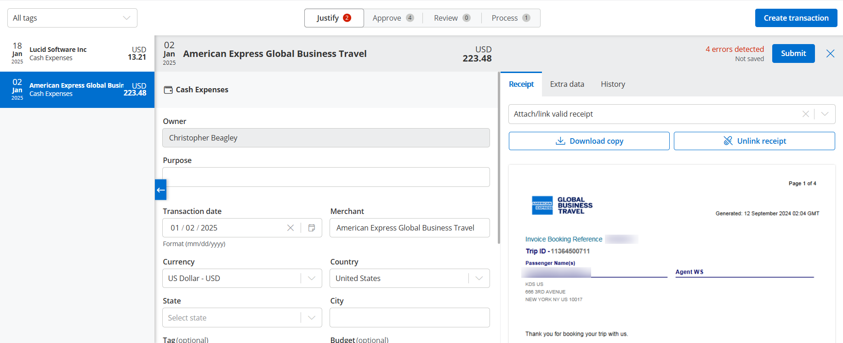
Task: Switch to the Process tab
Action: [511, 18]
